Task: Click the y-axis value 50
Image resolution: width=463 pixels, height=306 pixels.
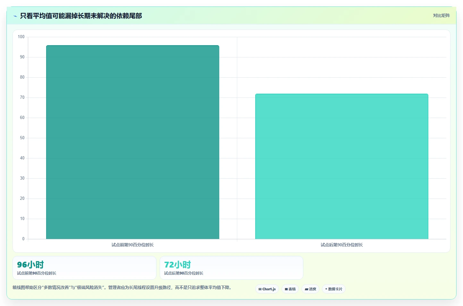Action: point(22,138)
